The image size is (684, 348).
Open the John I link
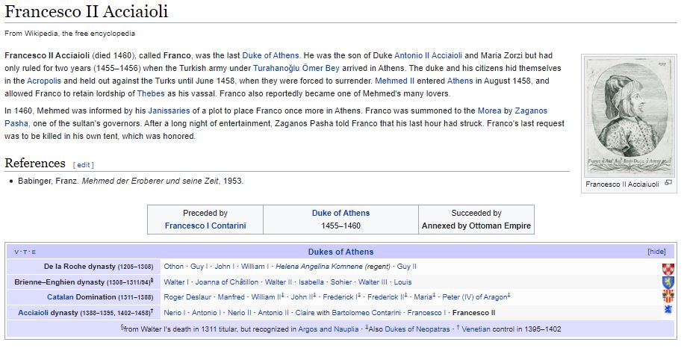(x=225, y=266)
